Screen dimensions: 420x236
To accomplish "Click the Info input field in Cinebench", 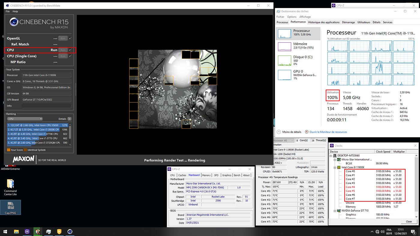I will pos(46,106).
